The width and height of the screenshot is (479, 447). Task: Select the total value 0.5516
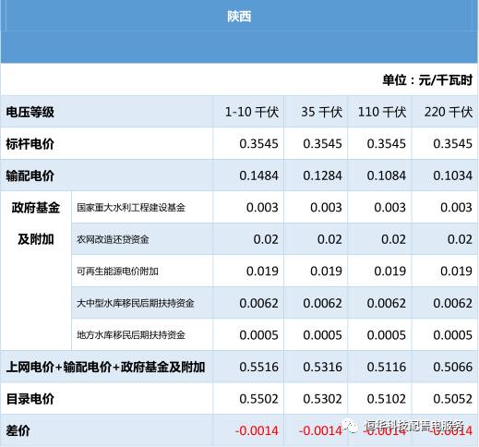[x=258, y=367]
